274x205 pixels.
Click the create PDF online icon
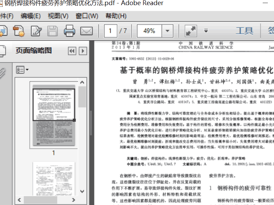tap(19, 31)
